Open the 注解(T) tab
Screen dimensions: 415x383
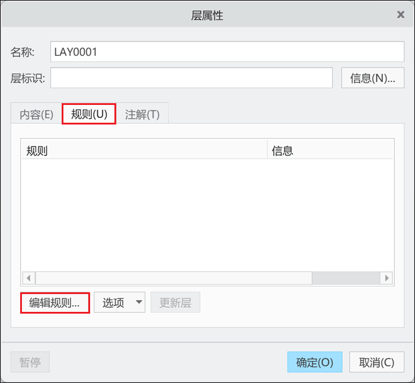click(142, 114)
